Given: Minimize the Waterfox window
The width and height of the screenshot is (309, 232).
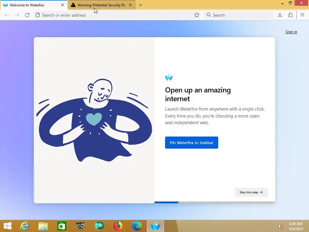Looking at the screenshot, I should (x=282, y=3).
